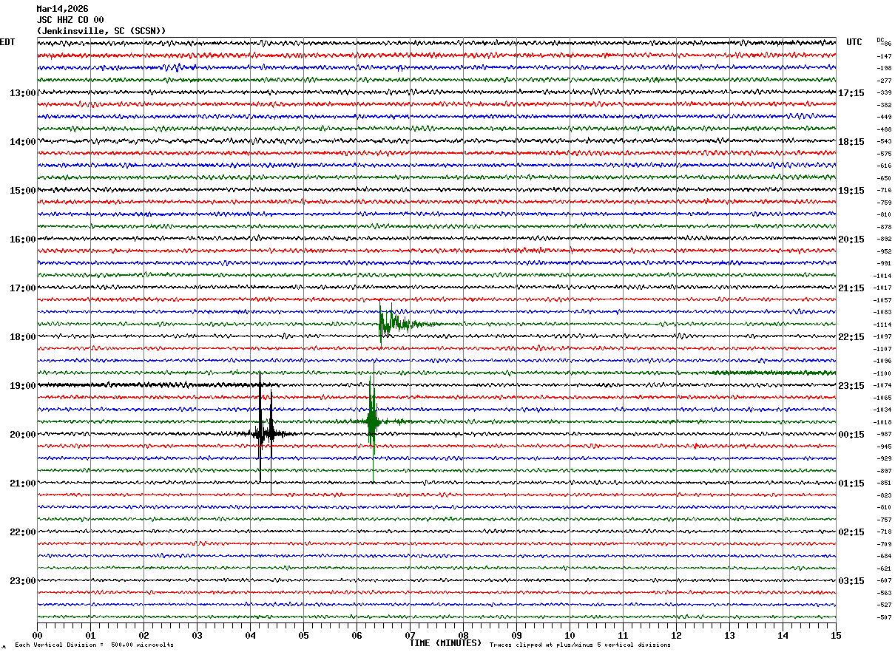Click the 01:15 UTC time label
The image size is (895, 655).
pos(851,483)
